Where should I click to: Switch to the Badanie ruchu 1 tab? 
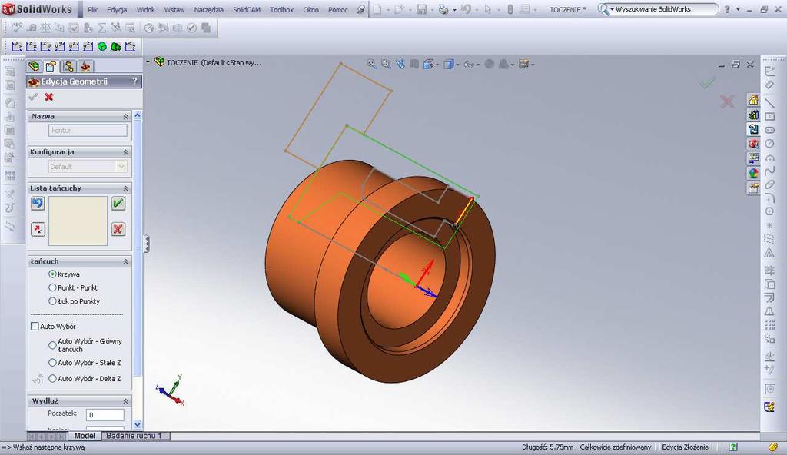click(134, 436)
